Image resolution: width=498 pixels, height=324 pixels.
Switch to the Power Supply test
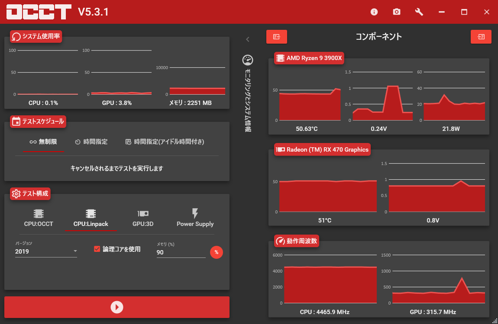click(x=195, y=218)
